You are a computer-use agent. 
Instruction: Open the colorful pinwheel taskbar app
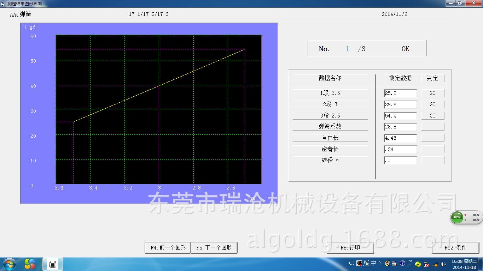[30, 264]
